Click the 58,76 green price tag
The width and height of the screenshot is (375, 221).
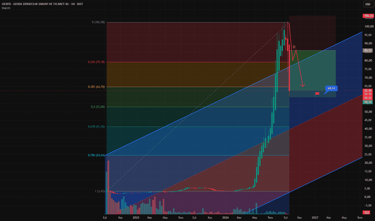(x=368, y=102)
